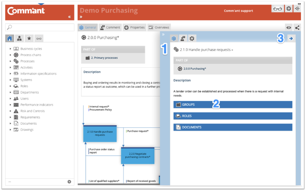Screen dimensions: 306x191
Task: Collapse the navigation pane with the double chevron
Action: 69,17
